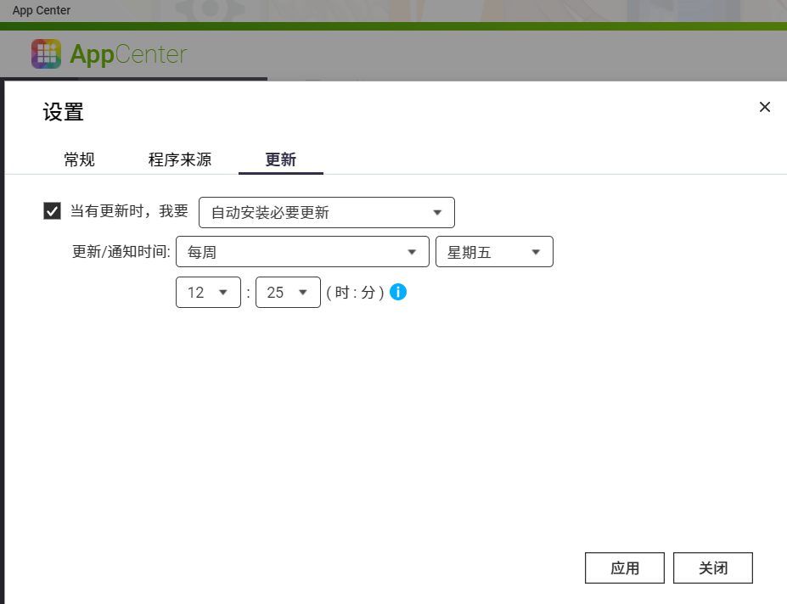Click the App Center window title text

[x=42, y=10]
